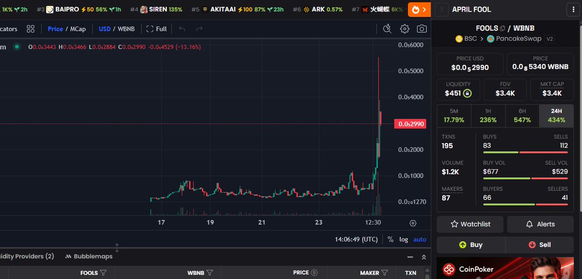Image resolution: width=582 pixels, height=279 pixels.
Task: Click the V2 version badge
Action: pos(550,38)
